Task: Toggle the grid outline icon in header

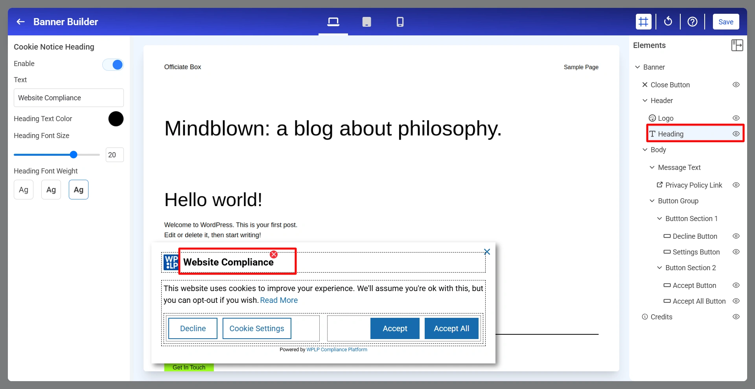Action: (643, 22)
